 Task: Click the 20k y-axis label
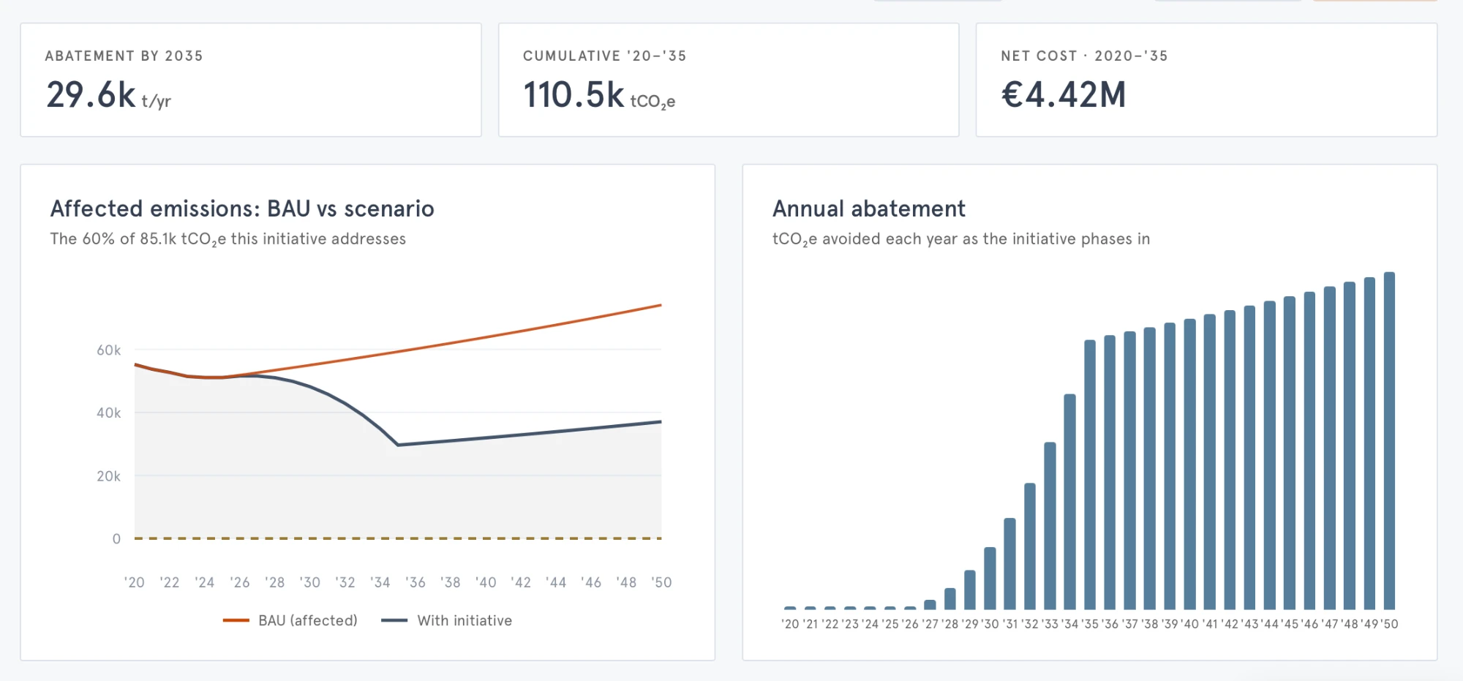tap(108, 476)
